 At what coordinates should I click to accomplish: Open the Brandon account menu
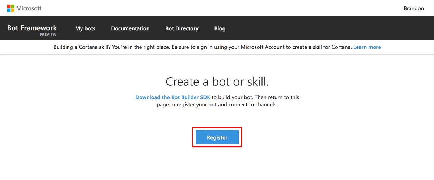coord(413,8)
